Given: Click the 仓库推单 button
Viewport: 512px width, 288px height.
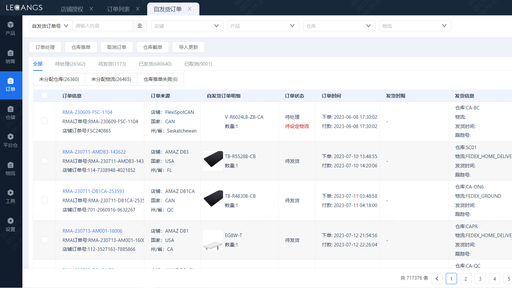Looking at the screenshot, I should point(81,47).
